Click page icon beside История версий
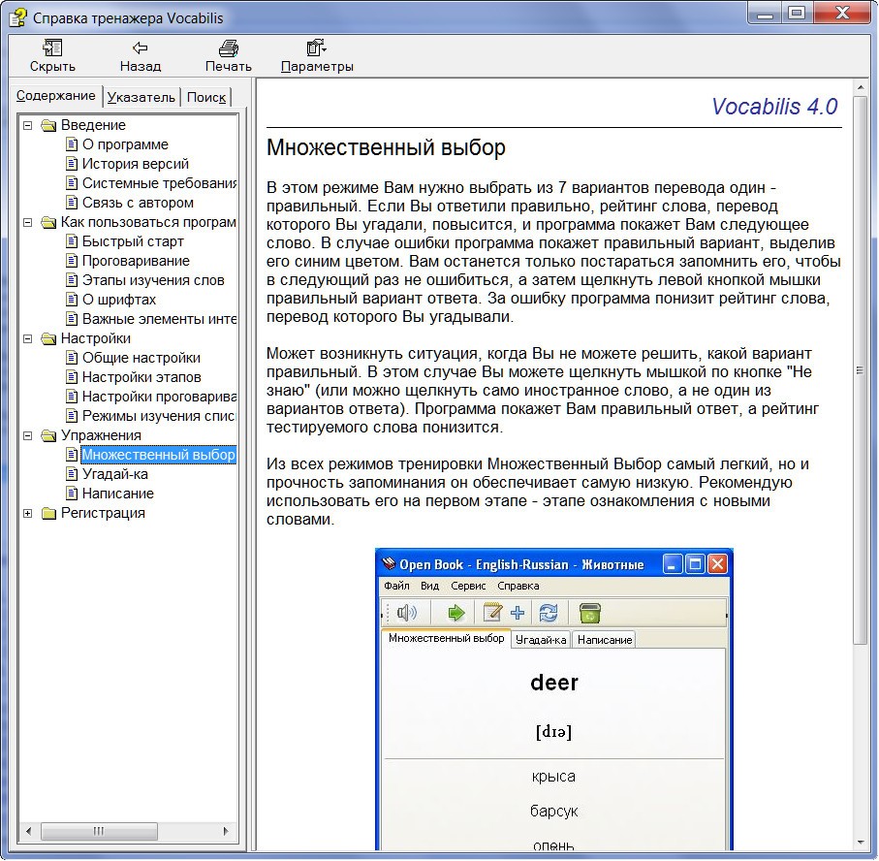 71,164
